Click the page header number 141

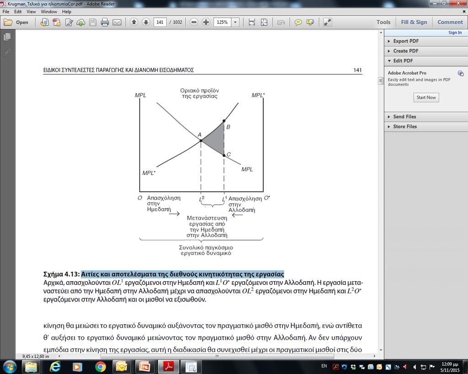(357, 70)
